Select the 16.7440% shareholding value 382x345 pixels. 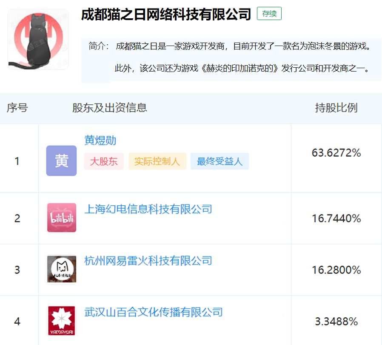pyautogui.click(x=336, y=218)
